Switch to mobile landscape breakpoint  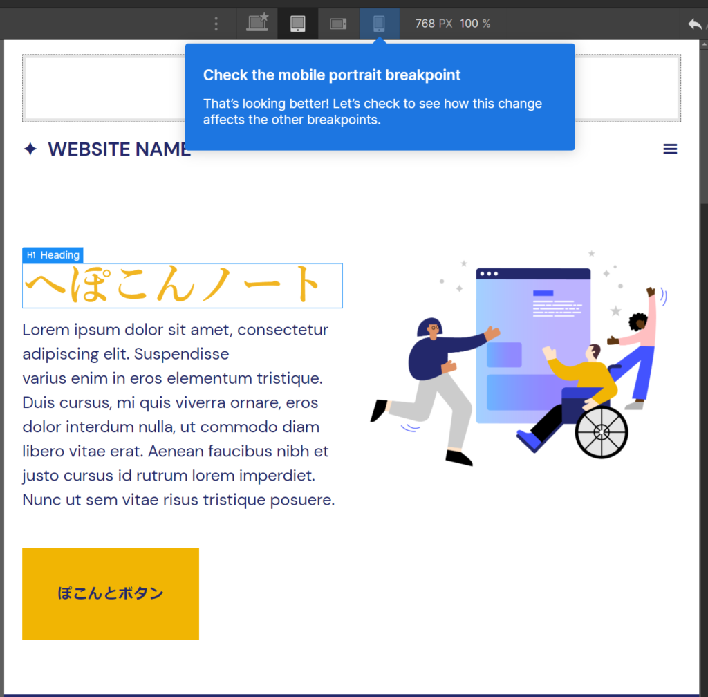[x=338, y=24]
